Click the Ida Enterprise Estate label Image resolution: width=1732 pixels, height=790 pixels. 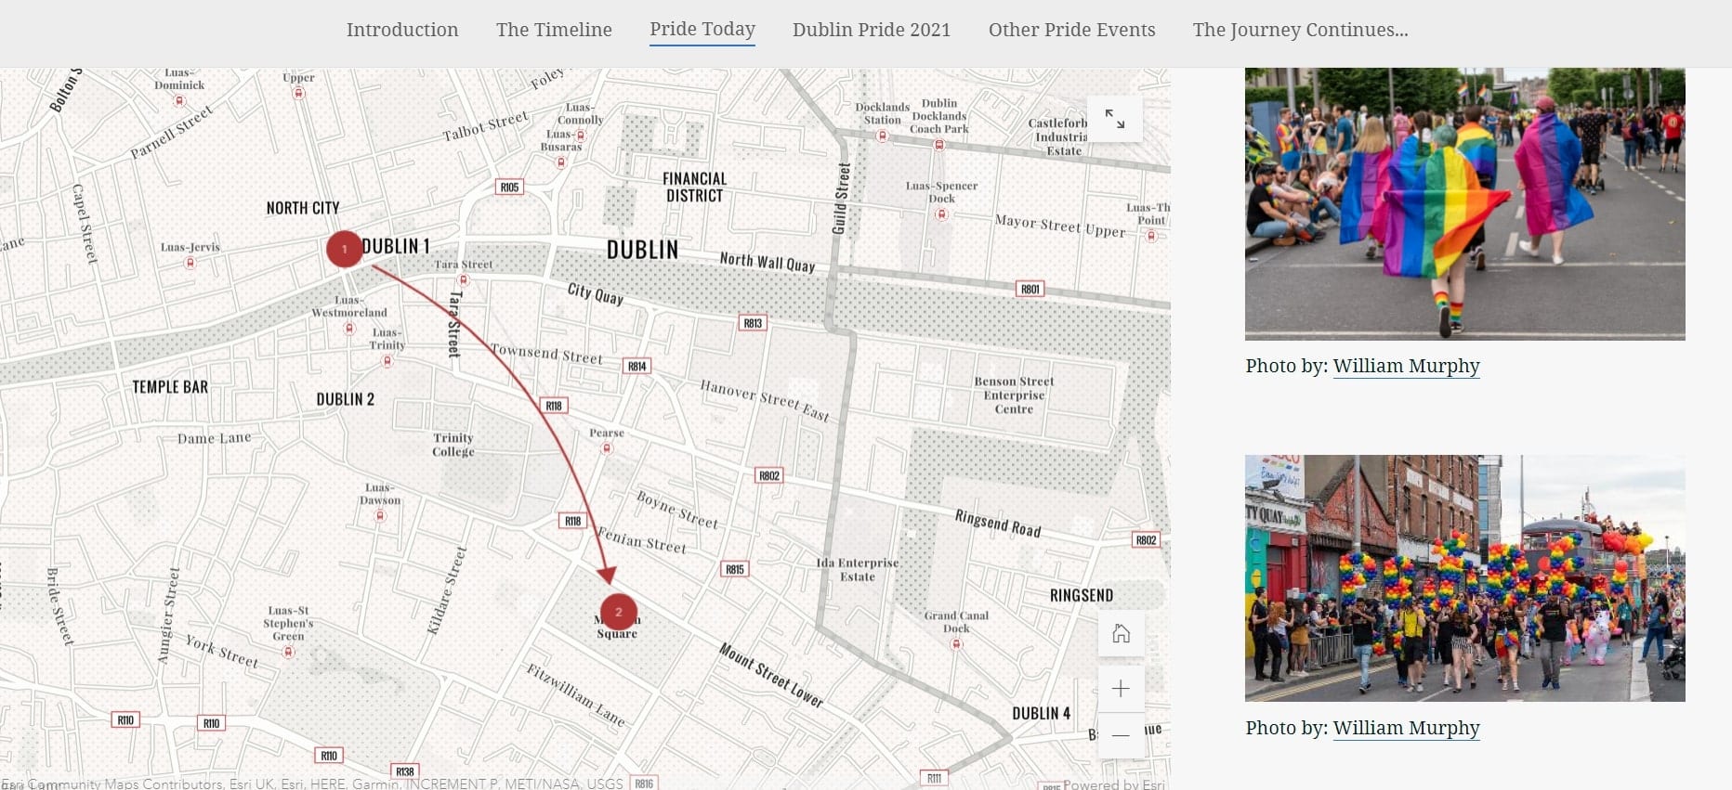click(x=858, y=569)
